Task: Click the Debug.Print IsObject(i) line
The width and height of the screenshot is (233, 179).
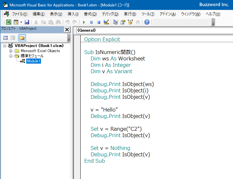Action: pos(119,90)
